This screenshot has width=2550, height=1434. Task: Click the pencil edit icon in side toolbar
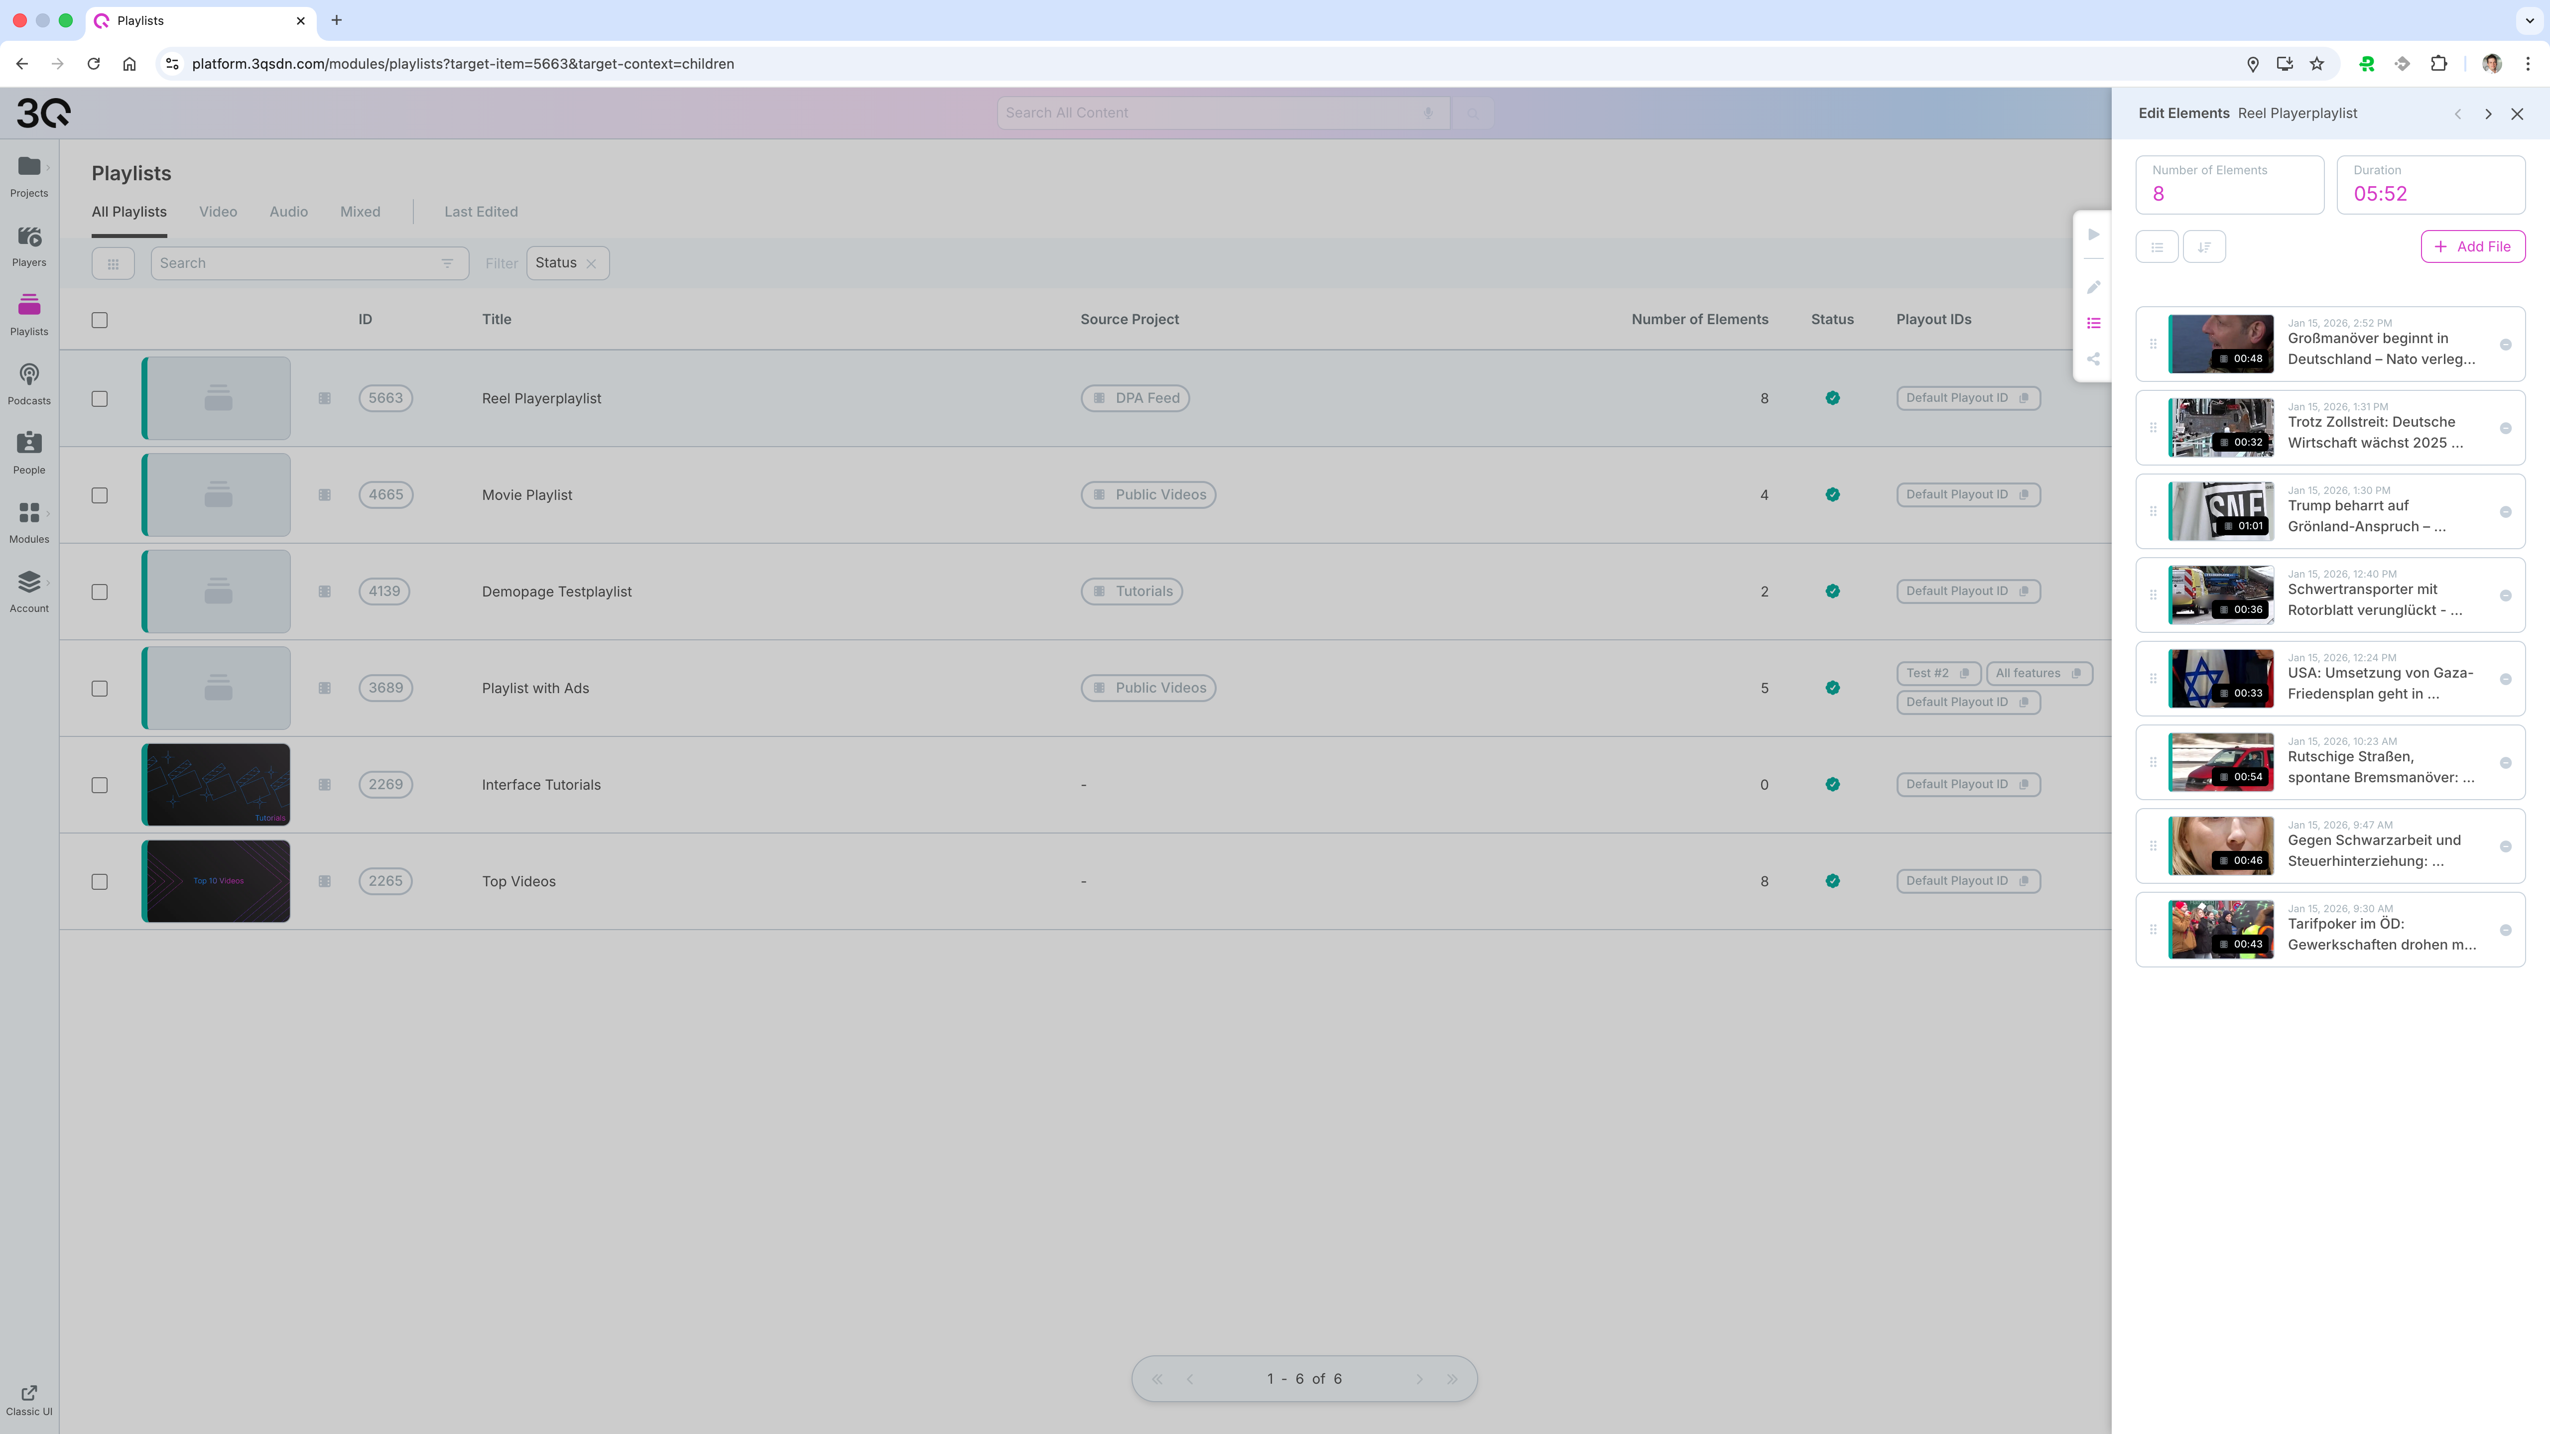click(2094, 287)
